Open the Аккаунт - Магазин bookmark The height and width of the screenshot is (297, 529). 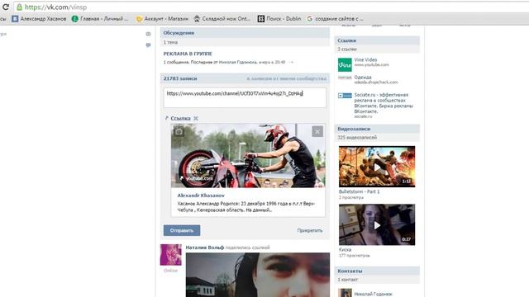click(x=162, y=19)
